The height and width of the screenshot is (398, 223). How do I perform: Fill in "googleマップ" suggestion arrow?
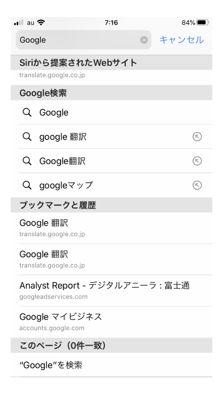pyautogui.click(x=197, y=185)
